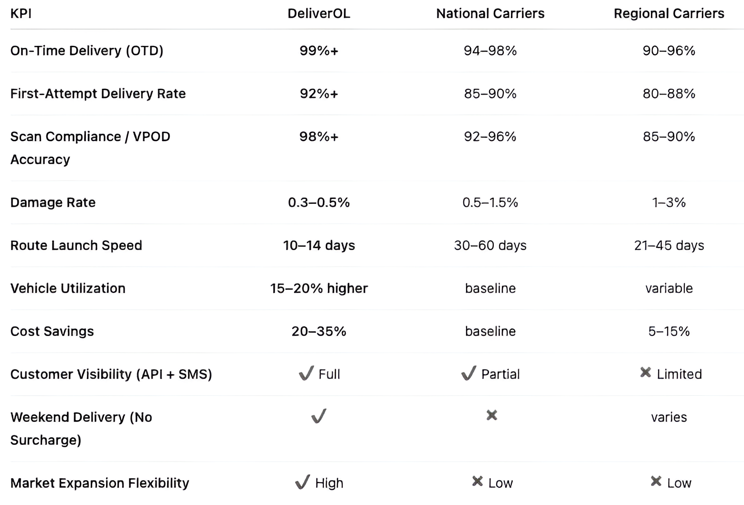
Task: Click DeliverOL weekend delivery checkmark
Action: coord(319,416)
